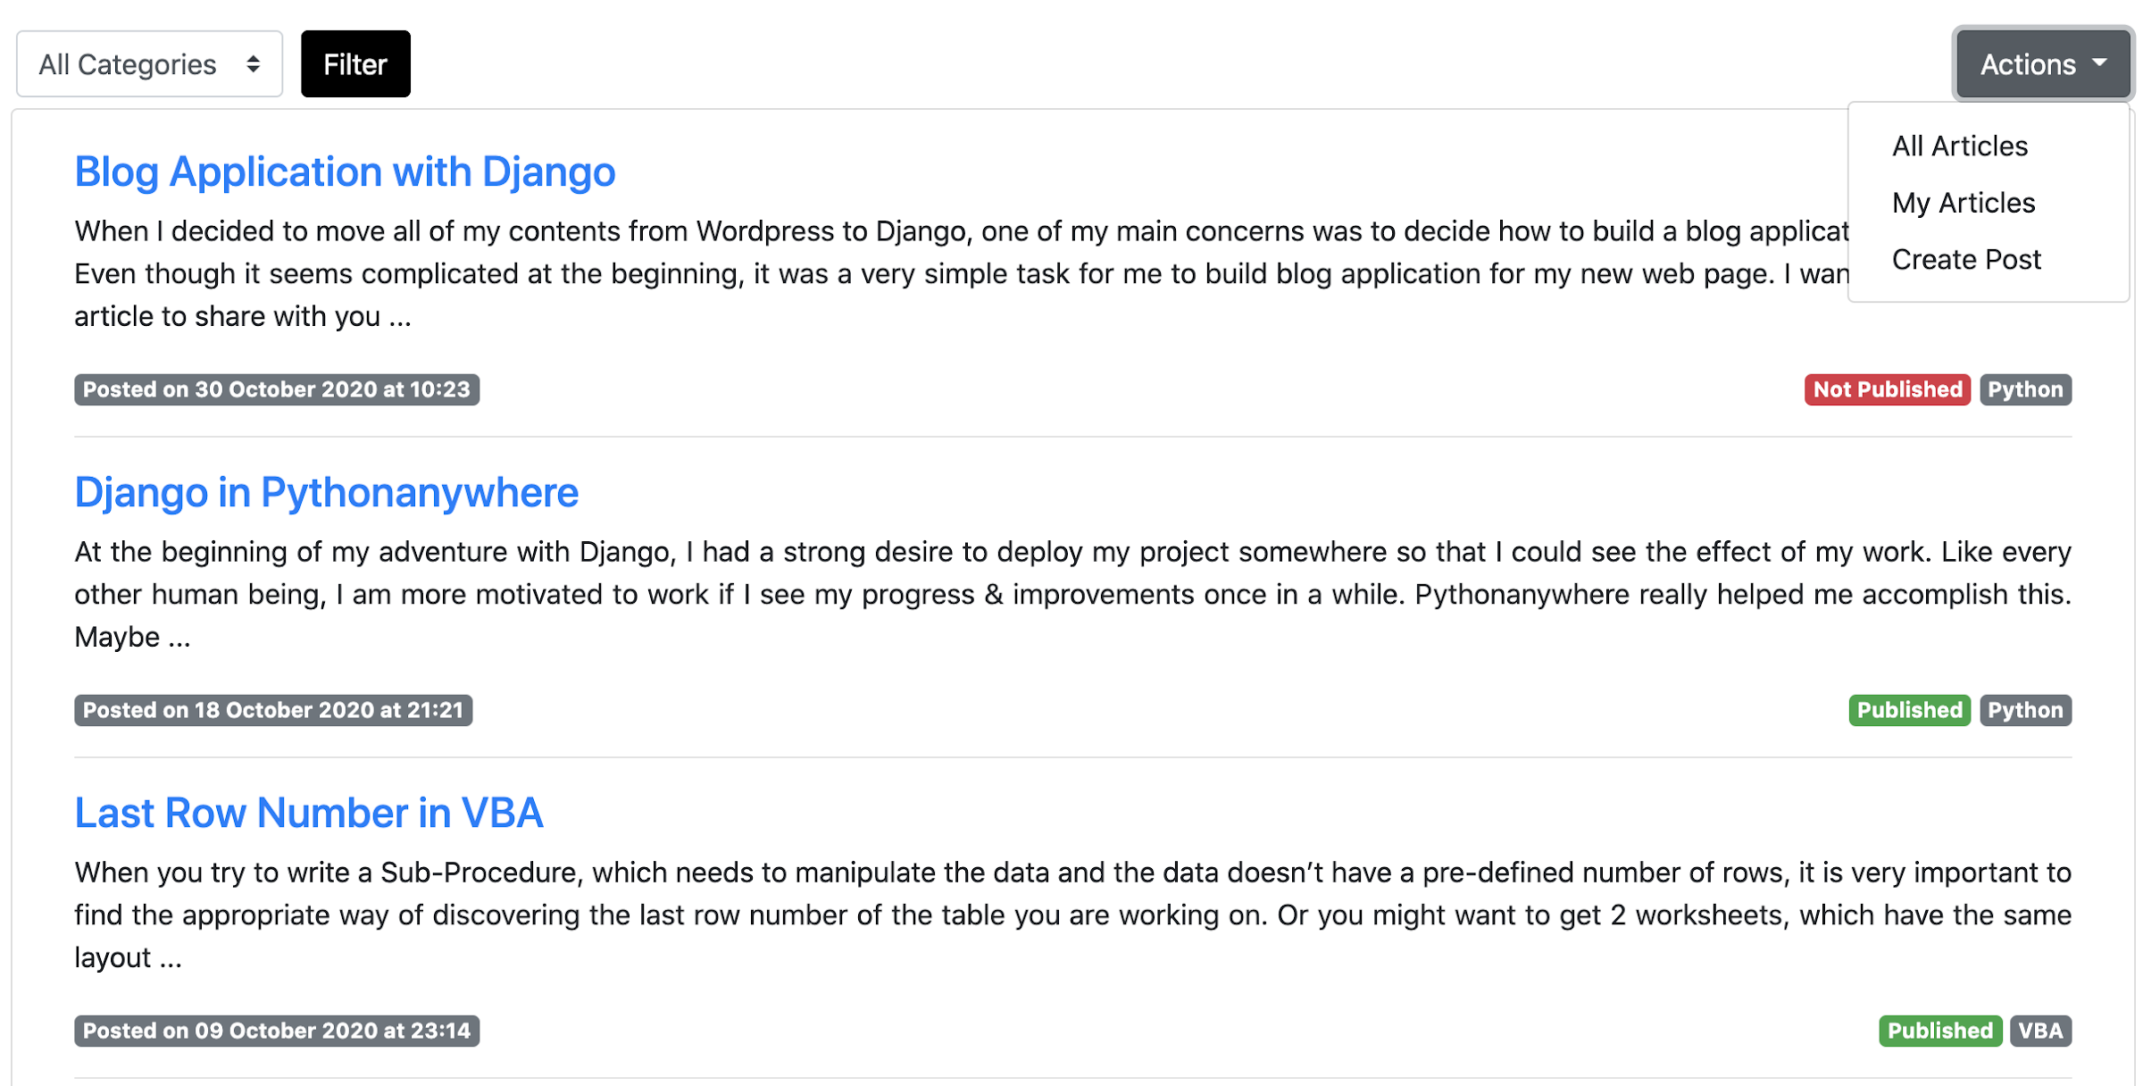Open the All Categories dropdown
2143x1086 pixels.
(148, 64)
